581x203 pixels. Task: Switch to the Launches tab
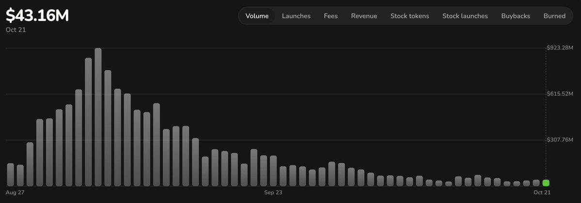coord(296,16)
